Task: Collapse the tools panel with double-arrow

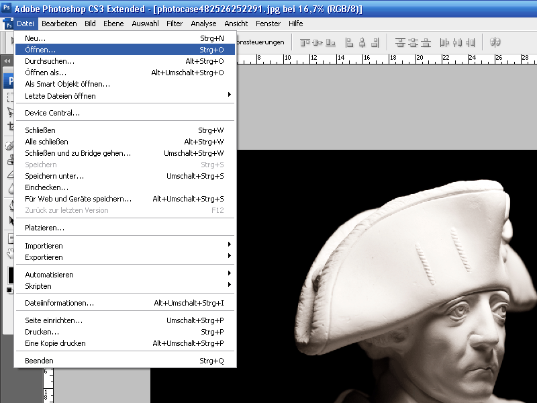Action: (7, 61)
